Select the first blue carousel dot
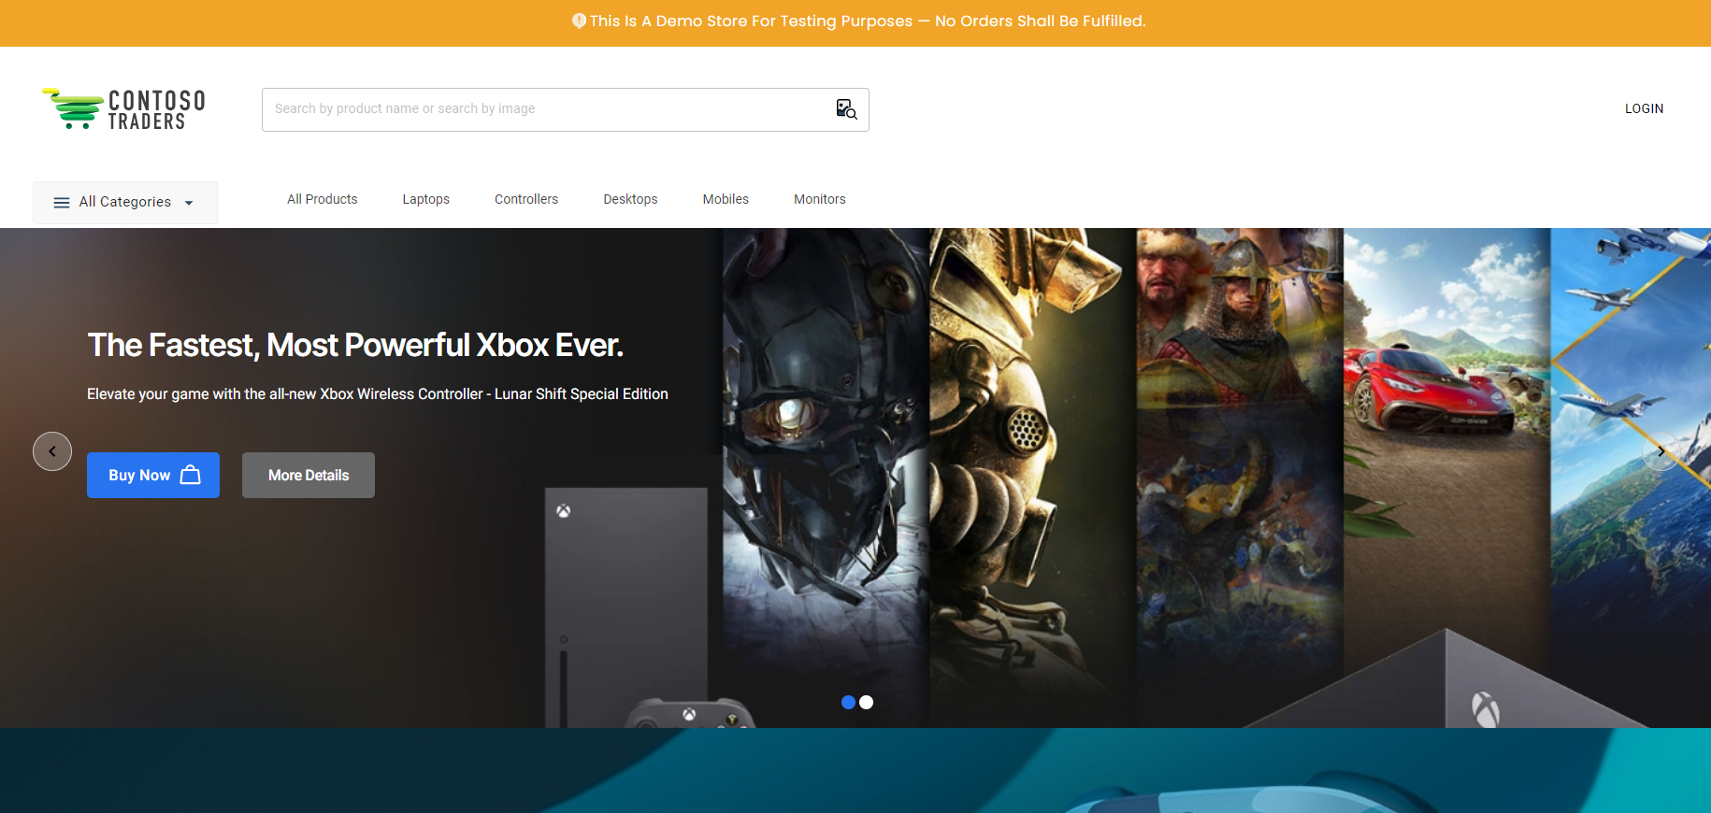 click(848, 703)
